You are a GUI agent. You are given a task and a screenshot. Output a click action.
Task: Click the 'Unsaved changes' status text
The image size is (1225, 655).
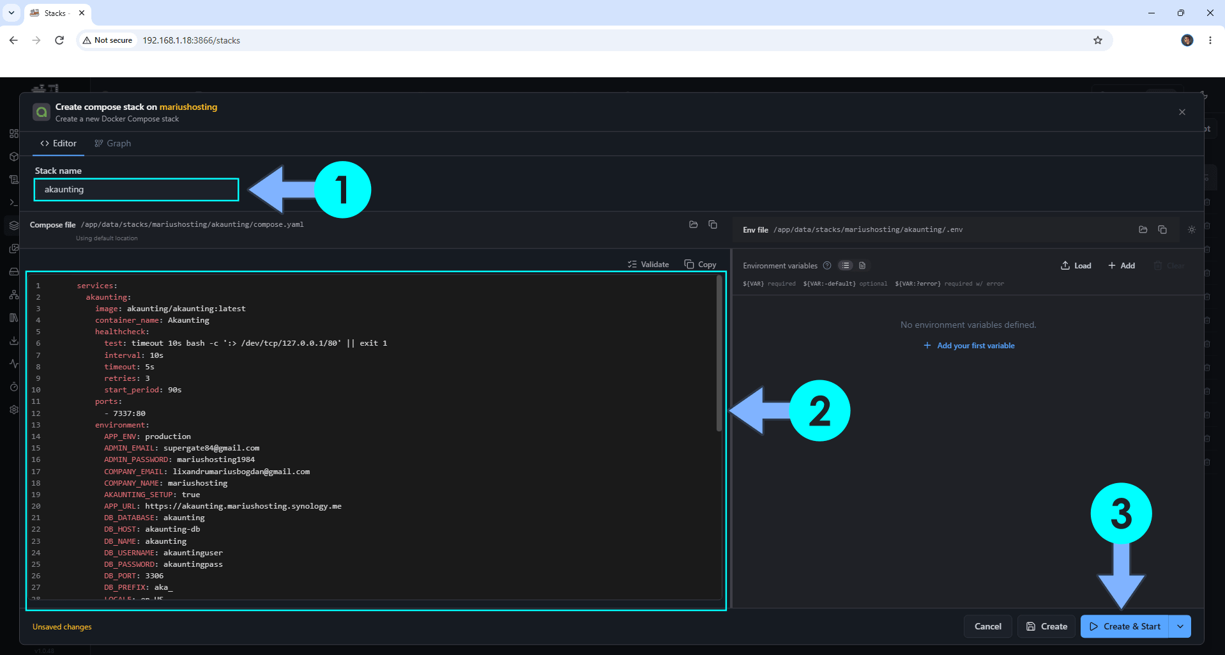point(62,627)
